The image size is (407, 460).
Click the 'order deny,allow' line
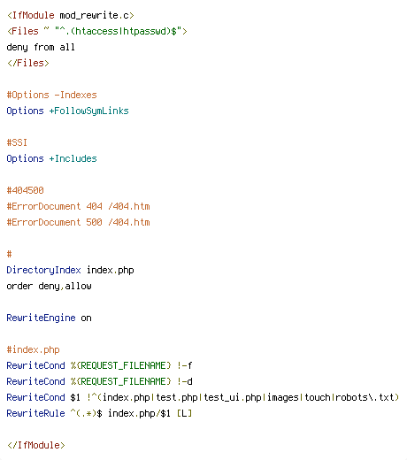49,286
